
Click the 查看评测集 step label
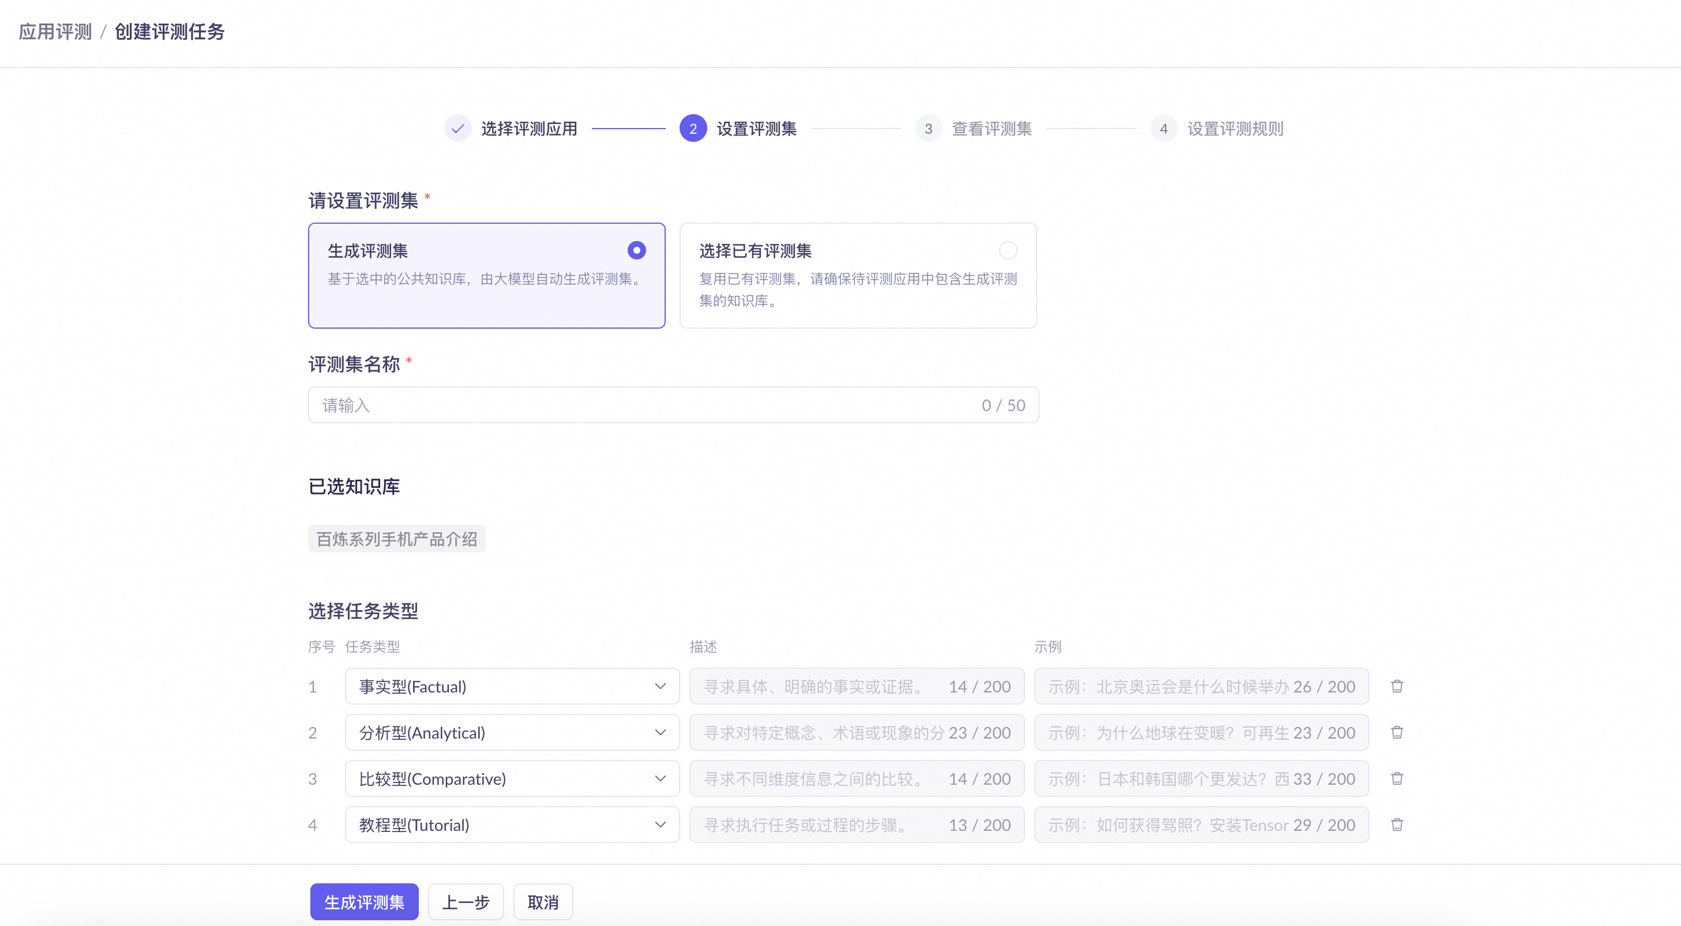tap(991, 129)
